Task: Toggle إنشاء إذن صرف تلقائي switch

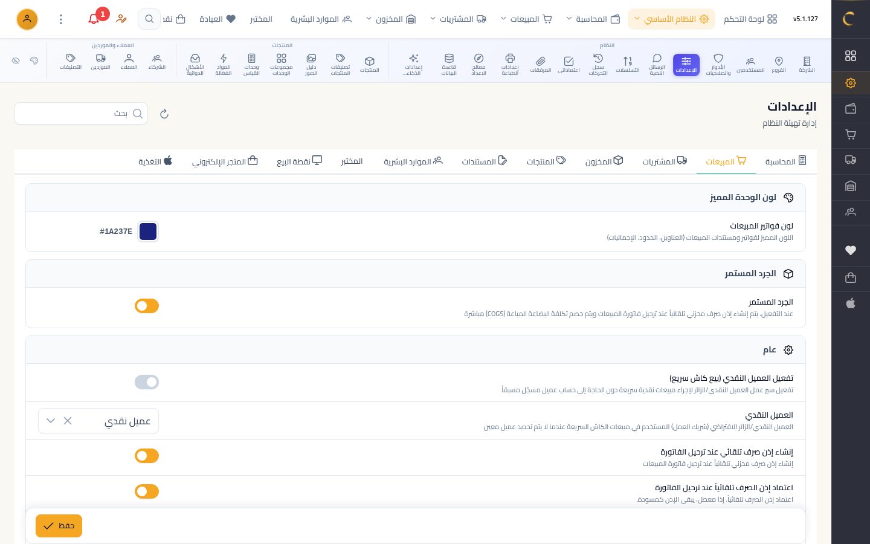Action: [147, 456]
